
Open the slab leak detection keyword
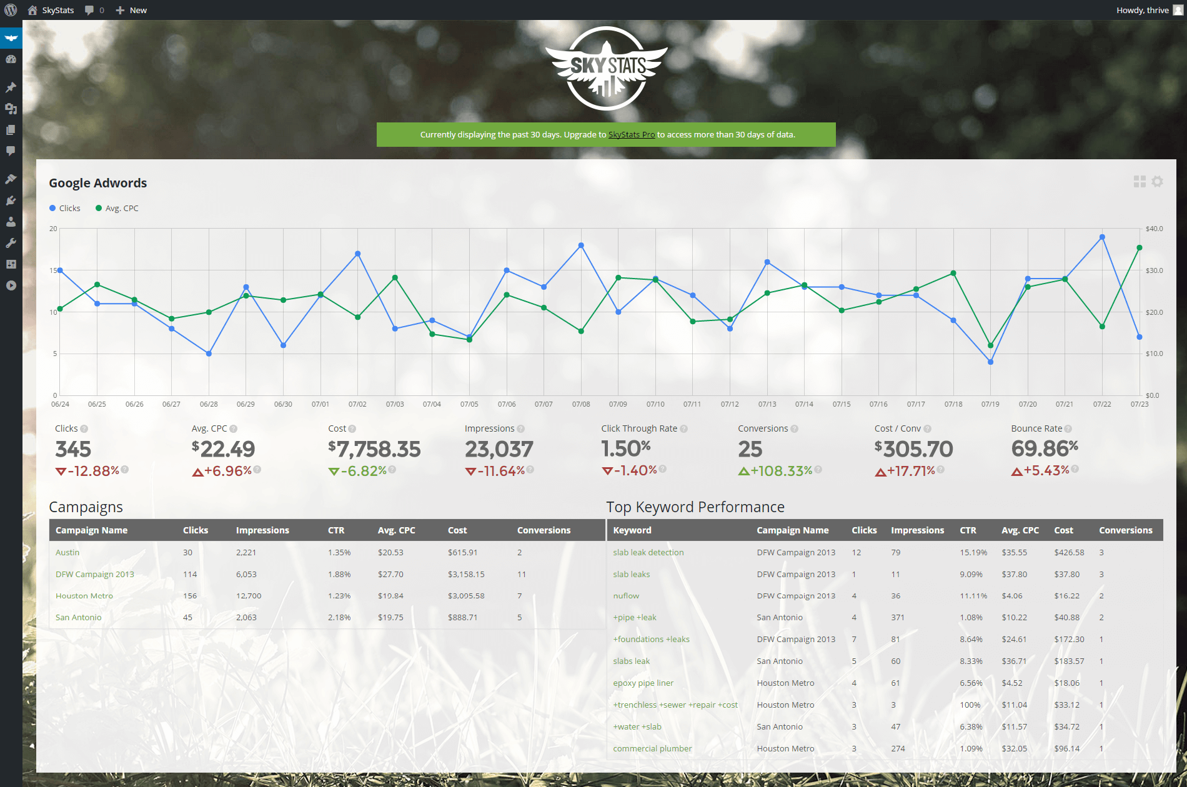pyautogui.click(x=648, y=552)
